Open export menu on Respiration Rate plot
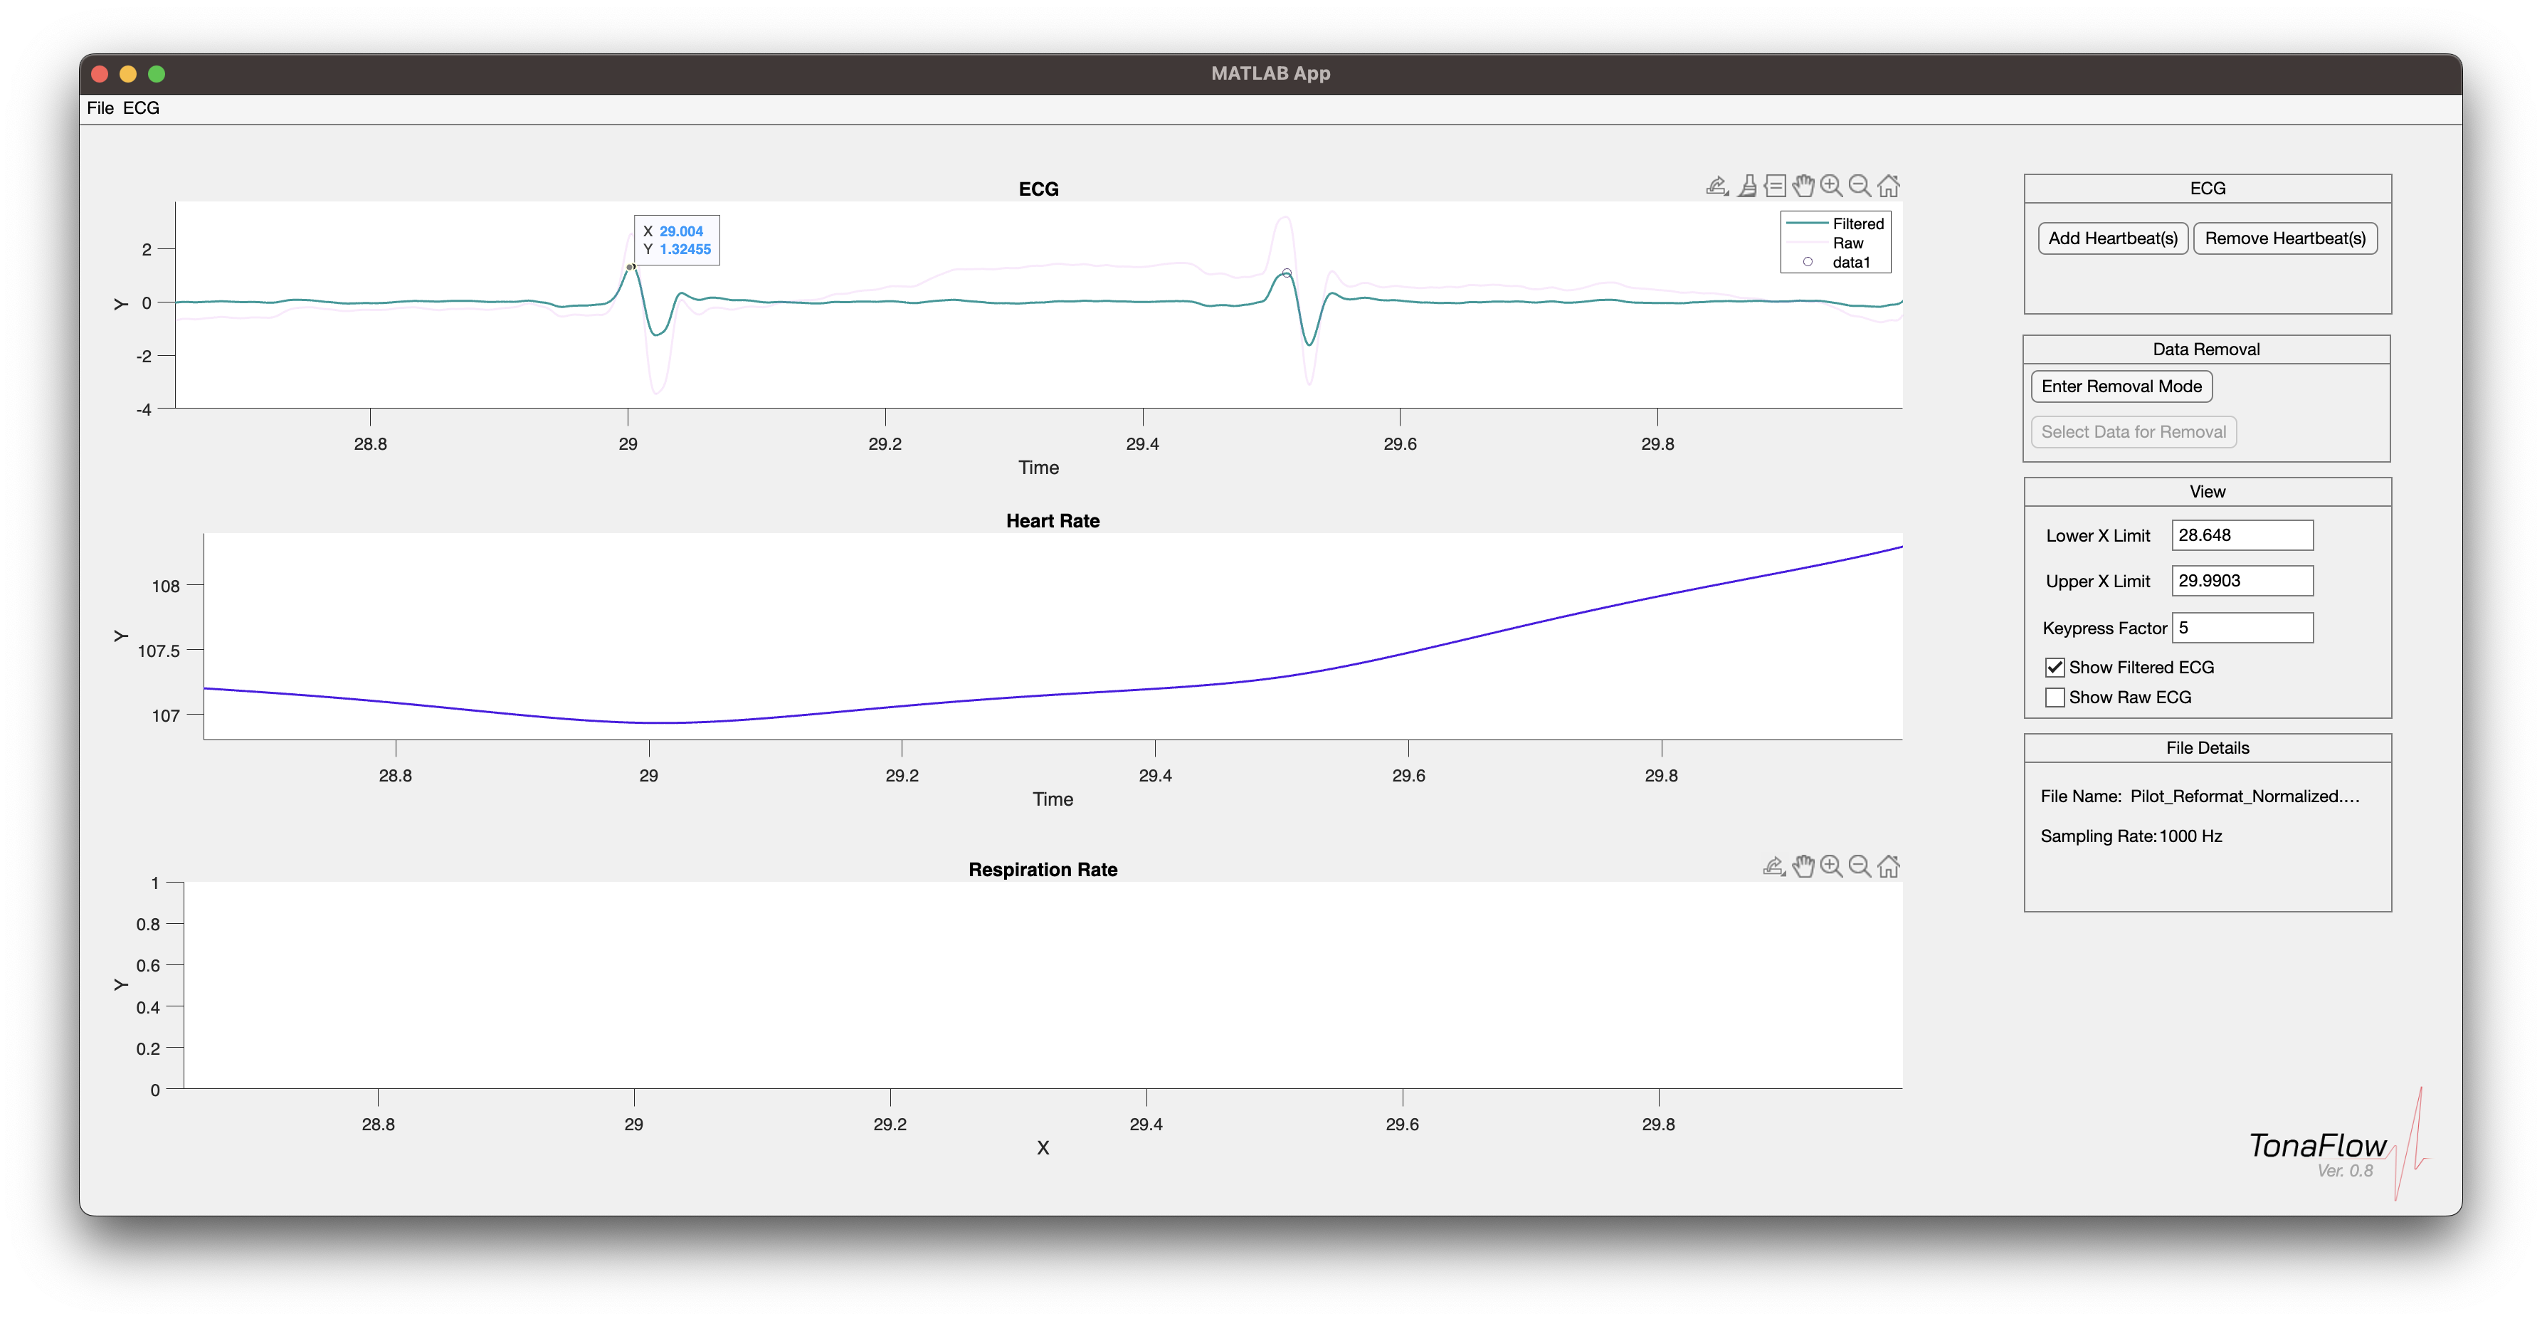This screenshot has width=2542, height=1321. click(x=1774, y=866)
